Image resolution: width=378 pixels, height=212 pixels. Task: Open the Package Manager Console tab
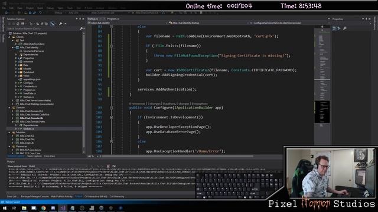[x=35, y=197]
